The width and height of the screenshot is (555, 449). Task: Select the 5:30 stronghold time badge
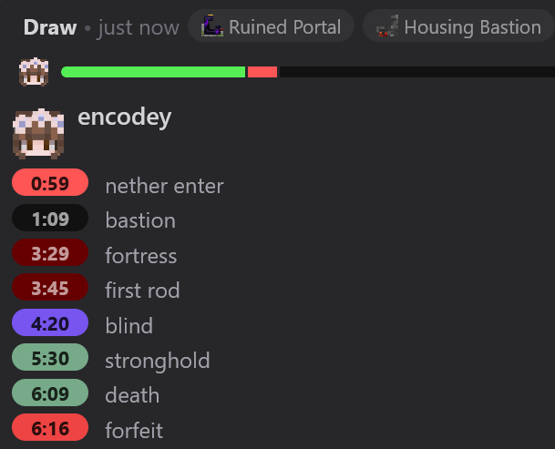tap(50, 357)
